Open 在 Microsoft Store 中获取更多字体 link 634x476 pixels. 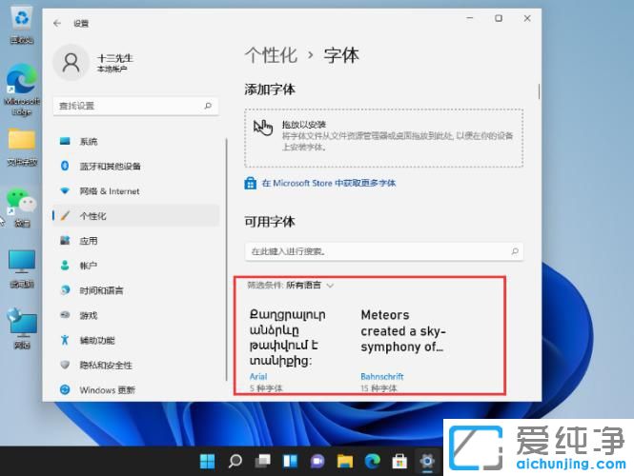(328, 184)
